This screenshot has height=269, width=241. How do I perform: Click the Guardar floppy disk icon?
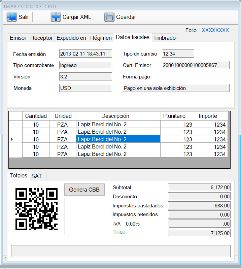pyautogui.click(x=109, y=17)
